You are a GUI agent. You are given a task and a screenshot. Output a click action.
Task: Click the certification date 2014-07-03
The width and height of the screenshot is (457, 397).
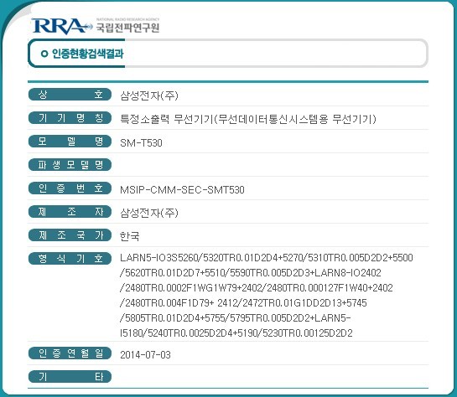point(145,355)
